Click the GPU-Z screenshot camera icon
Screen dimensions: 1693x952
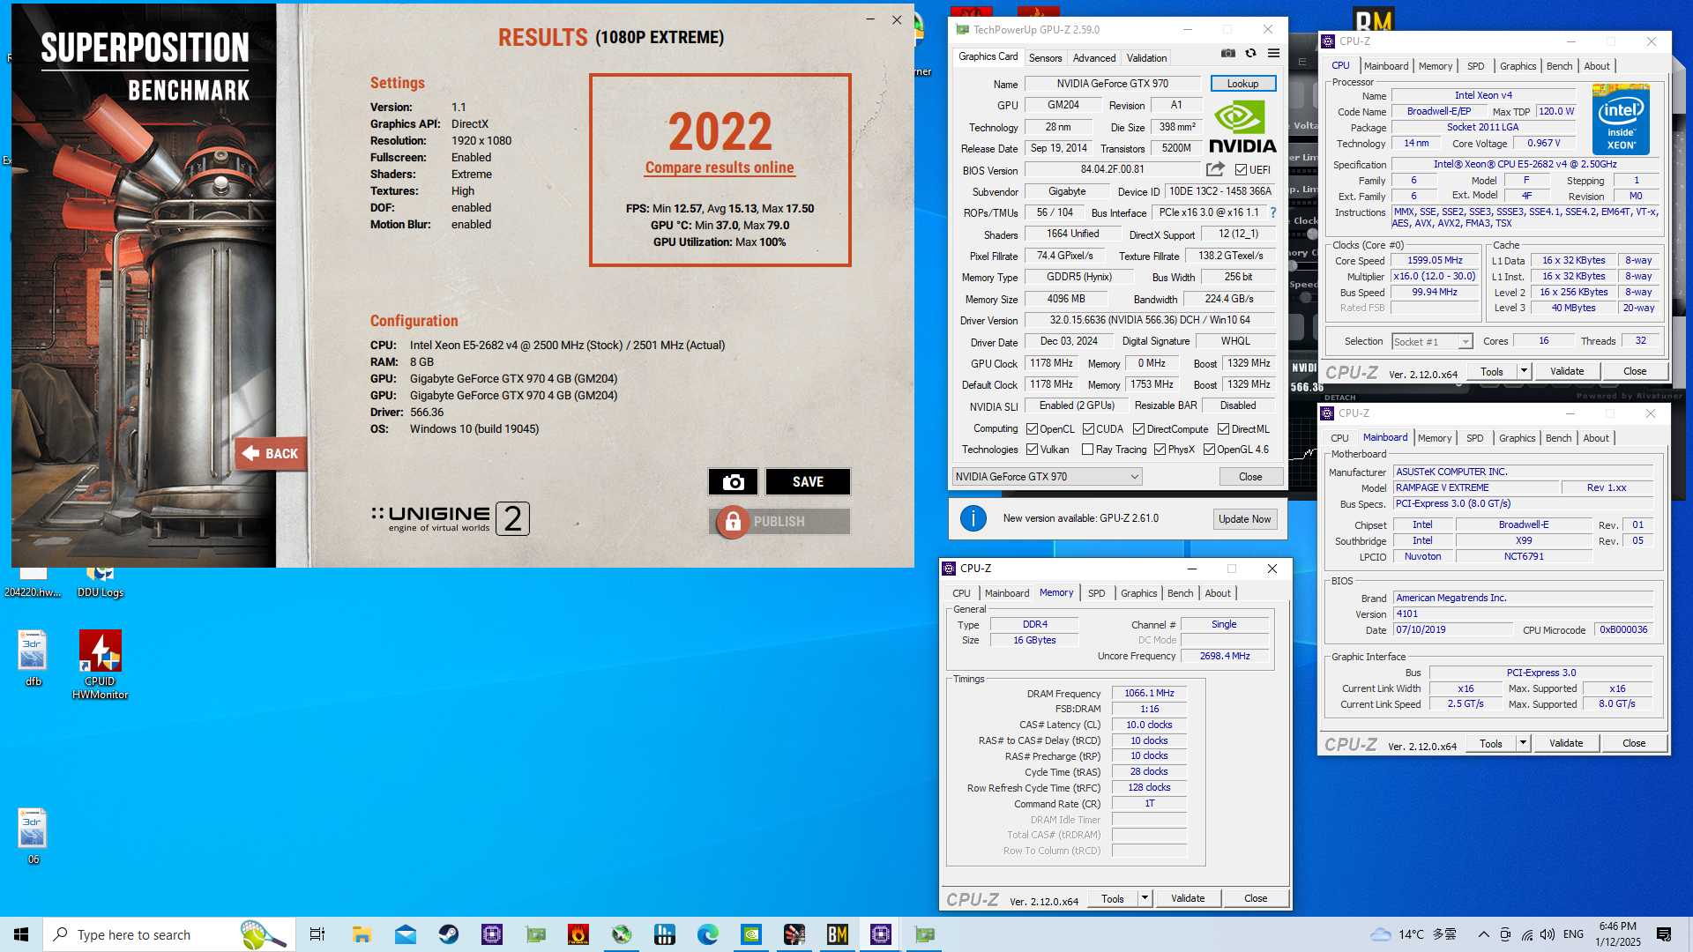(x=1227, y=54)
